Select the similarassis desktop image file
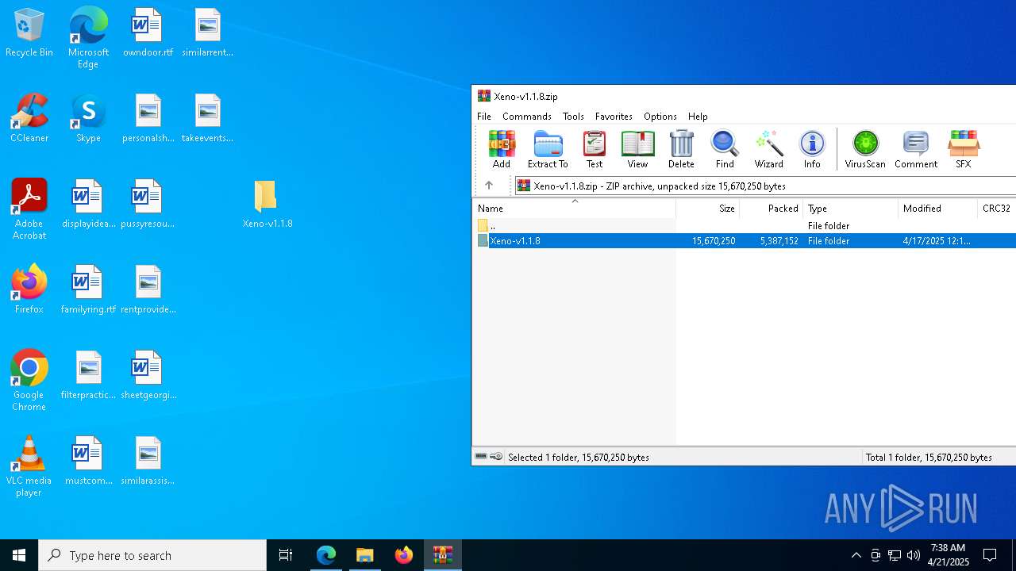Viewport: 1016px width, 571px height. (x=148, y=462)
